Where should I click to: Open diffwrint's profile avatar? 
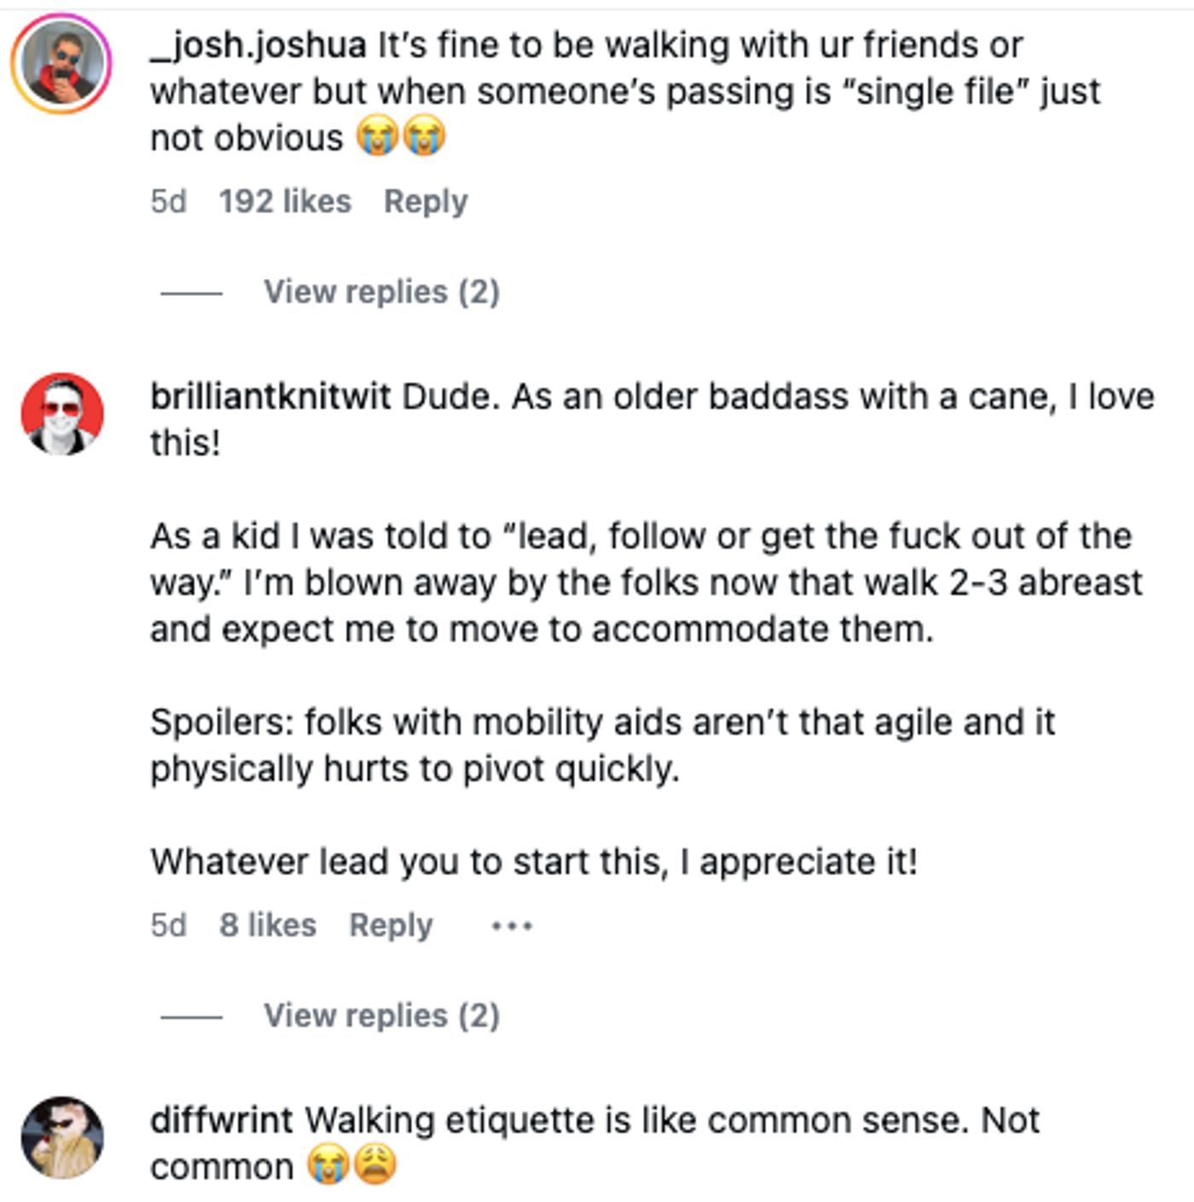(x=62, y=1137)
